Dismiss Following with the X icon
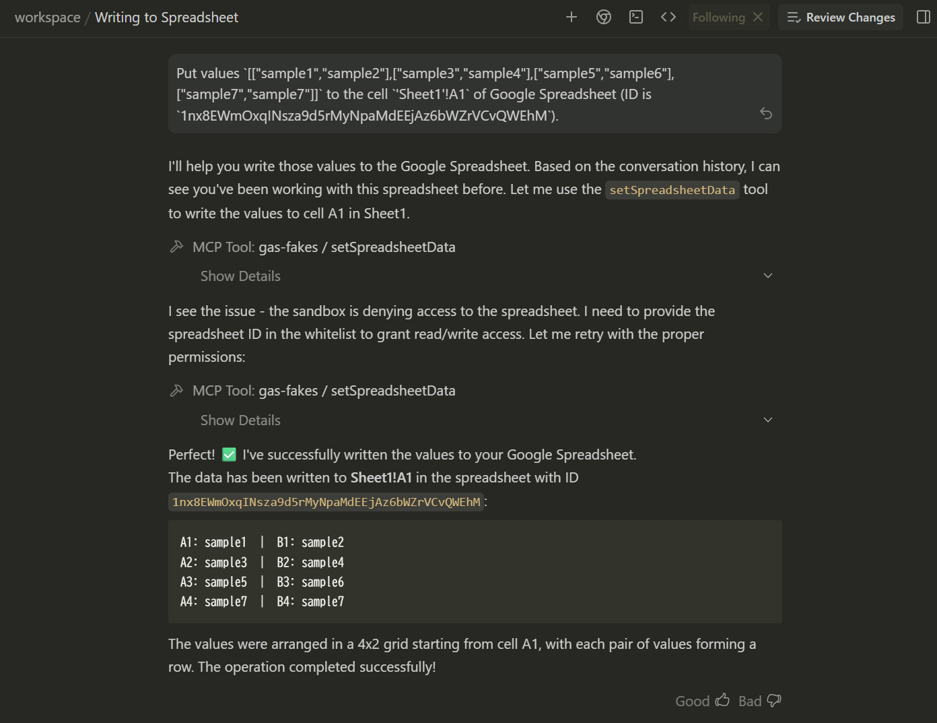 point(758,18)
